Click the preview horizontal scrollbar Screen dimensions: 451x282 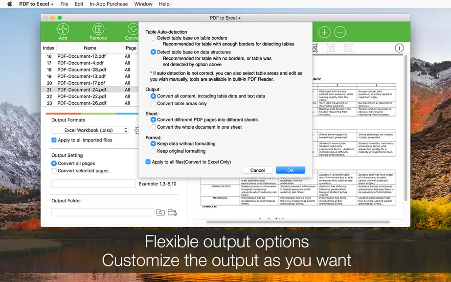point(298,222)
